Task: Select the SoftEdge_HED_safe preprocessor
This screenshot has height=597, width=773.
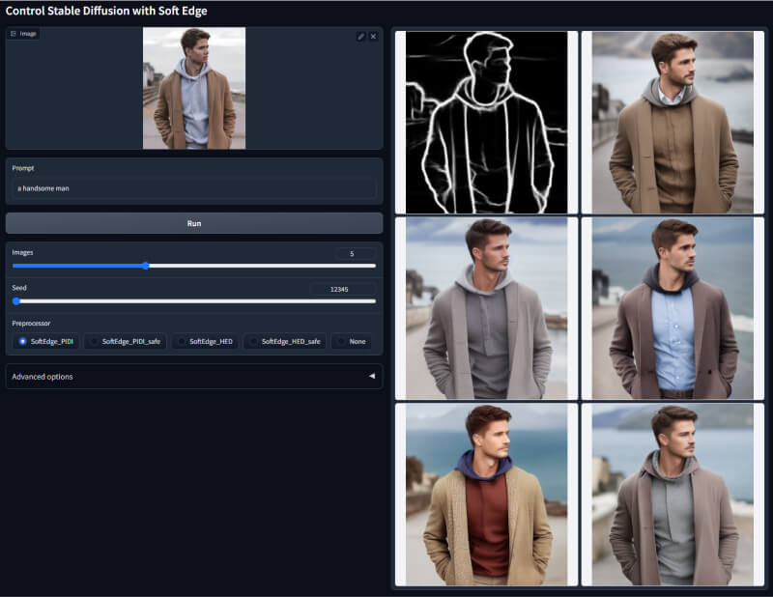Action: pos(284,341)
